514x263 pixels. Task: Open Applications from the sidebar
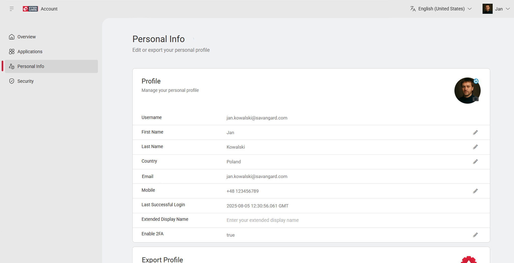tap(30, 52)
